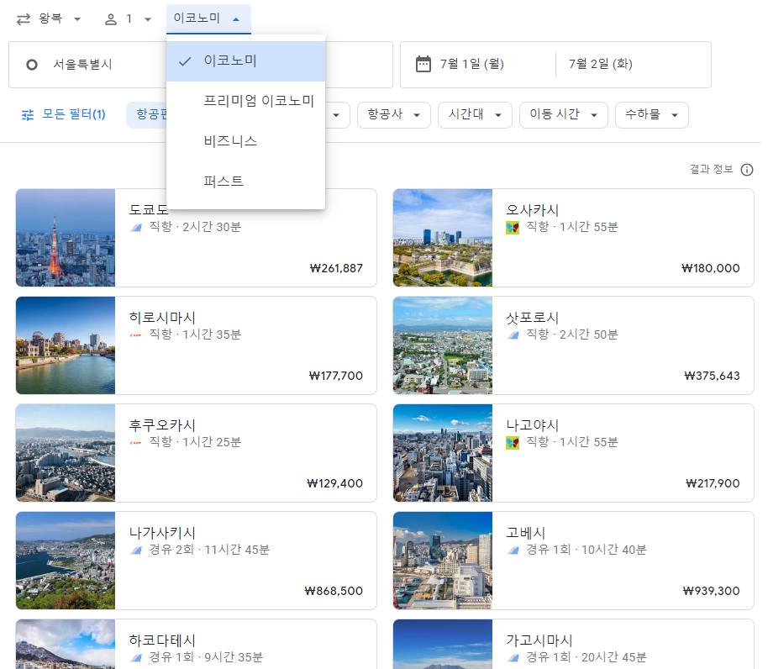Choose 프리미엄 이코노미 seat class
768x669 pixels.
click(246, 102)
